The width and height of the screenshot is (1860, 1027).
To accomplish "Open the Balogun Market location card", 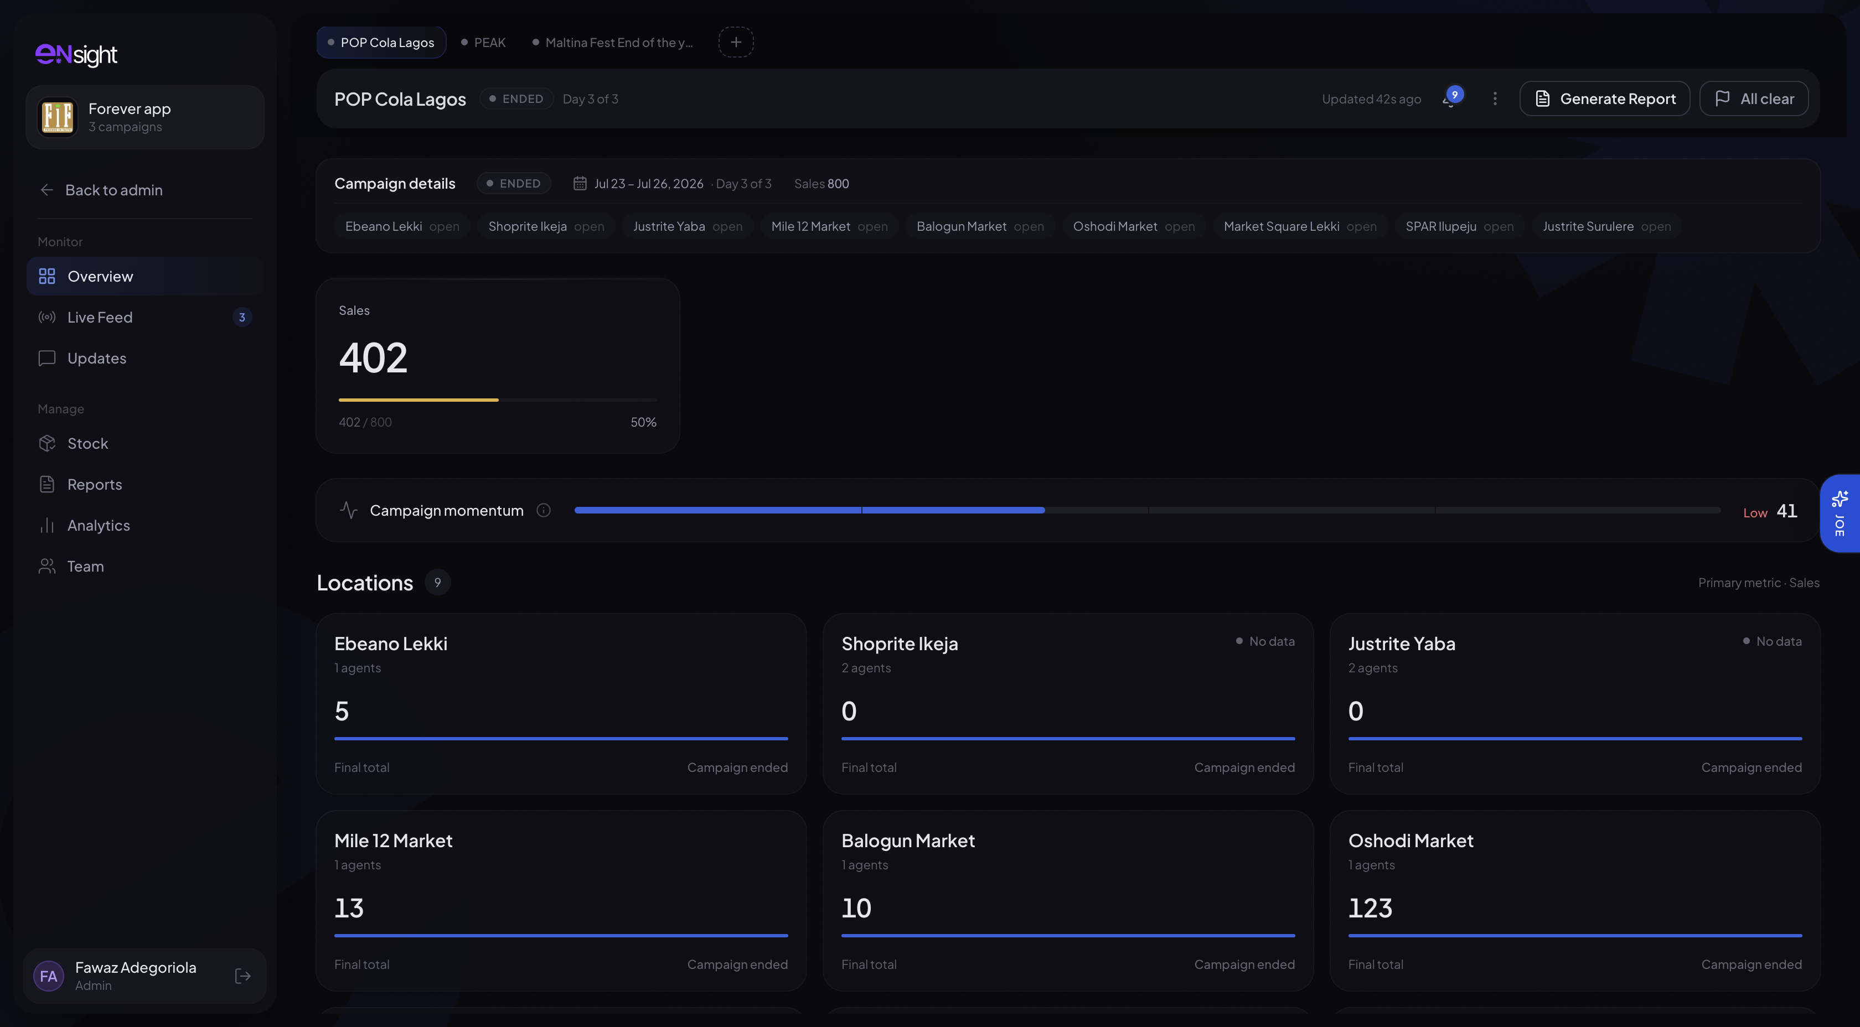I will click(x=1068, y=901).
